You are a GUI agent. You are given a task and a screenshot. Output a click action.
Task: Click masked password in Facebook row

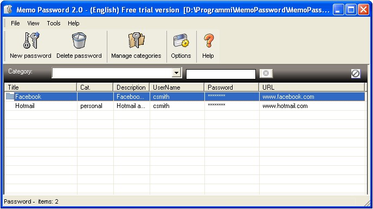tap(216, 96)
